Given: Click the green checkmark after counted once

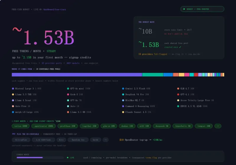Looking at the screenshot, I should (x=180, y=47).
